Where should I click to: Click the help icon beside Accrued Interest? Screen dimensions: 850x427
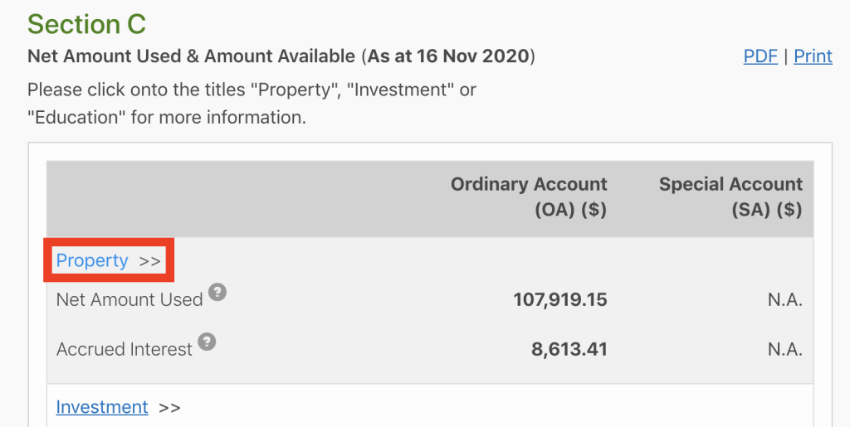(207, 342)
